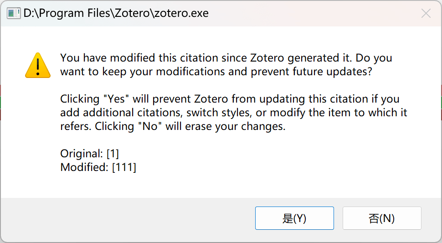This screenshot has height=243, width=442.
Task: Click the line starting "add additional citations"
Action: tap(233, 113)
